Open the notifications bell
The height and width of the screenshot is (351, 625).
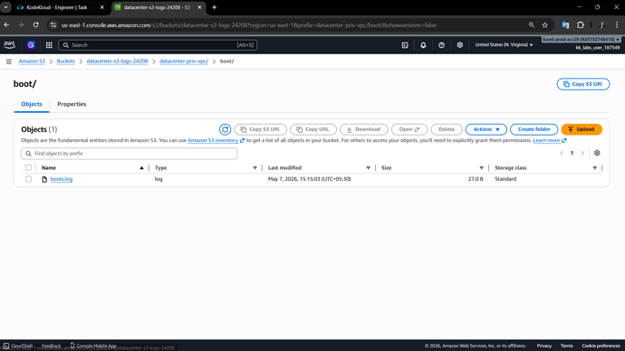[423, 45]
